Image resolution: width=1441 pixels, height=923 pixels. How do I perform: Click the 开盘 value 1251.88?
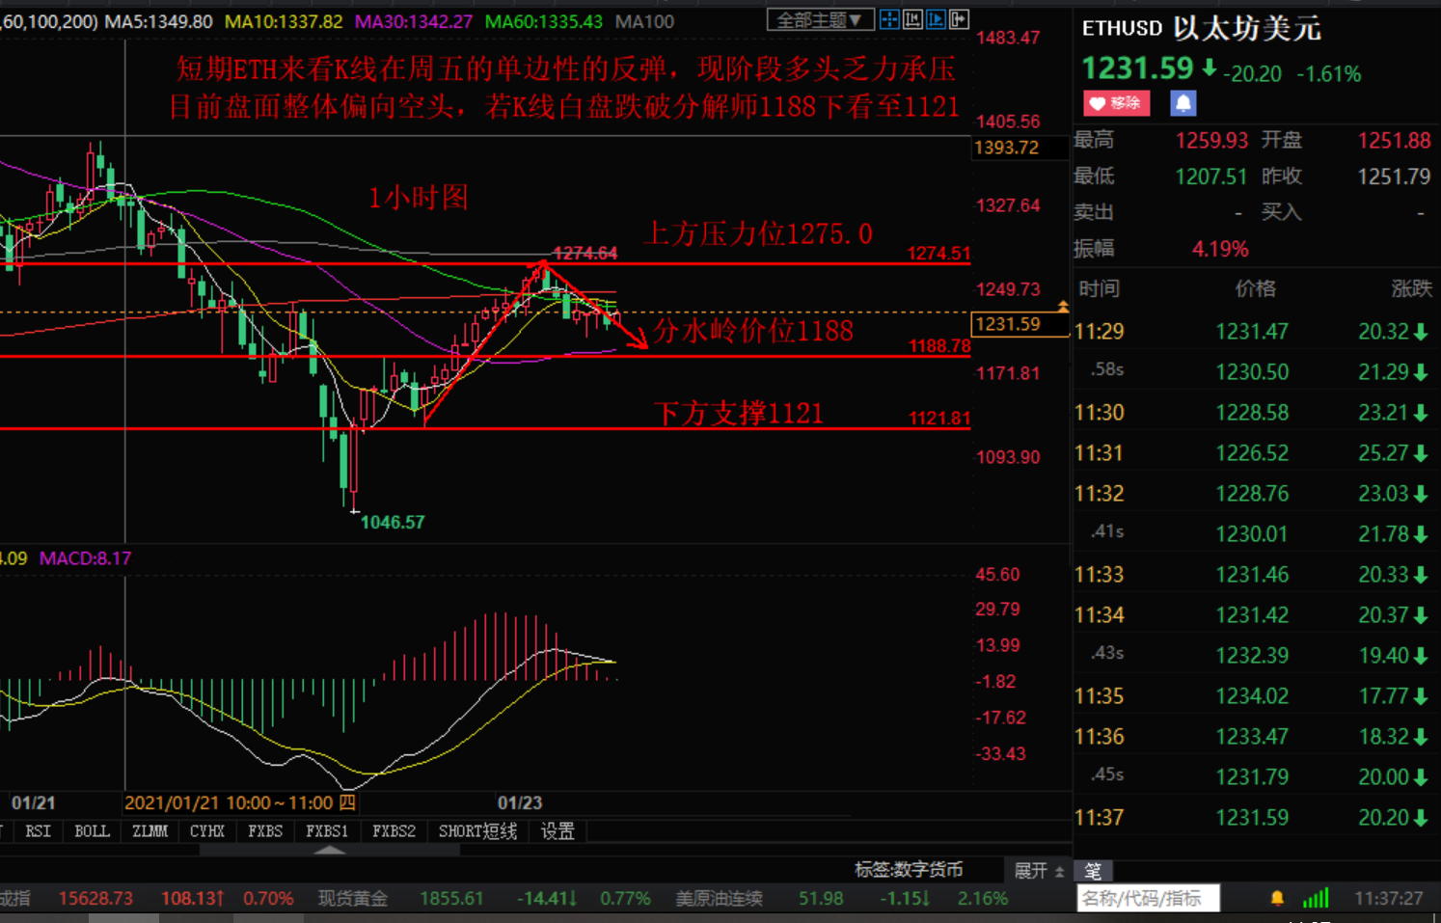[x=1395, y=141]
